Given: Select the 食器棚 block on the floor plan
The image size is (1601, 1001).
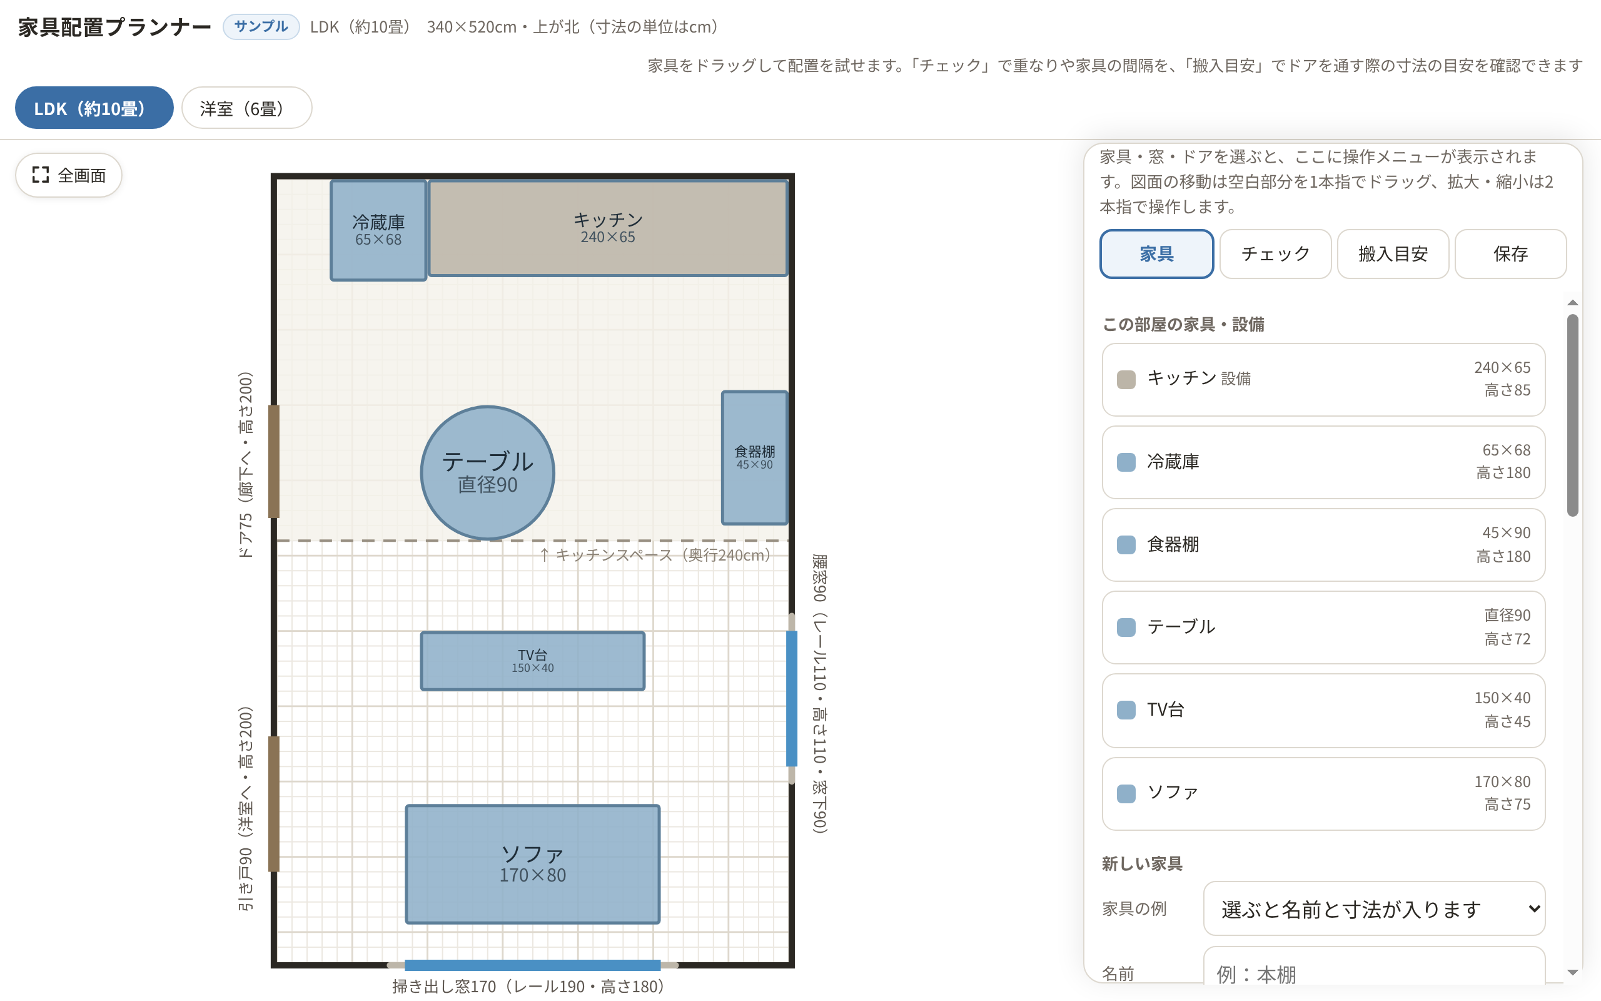Looking at the screenshot, I should point(755,457).
